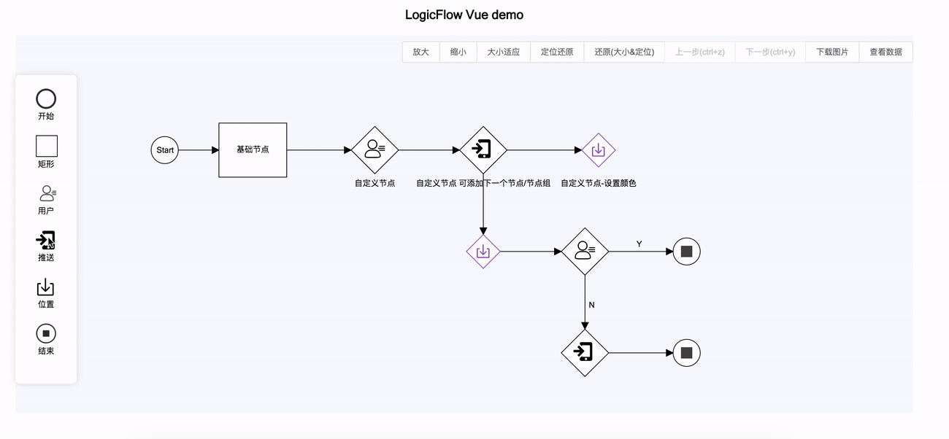The height and width of the screenshot is (439, 949).
Task: Click the Start circle node on canvas
Action: pyautogui.click(x=164, y=149)
